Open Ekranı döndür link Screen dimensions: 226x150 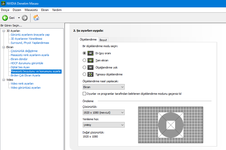(19, 59)
